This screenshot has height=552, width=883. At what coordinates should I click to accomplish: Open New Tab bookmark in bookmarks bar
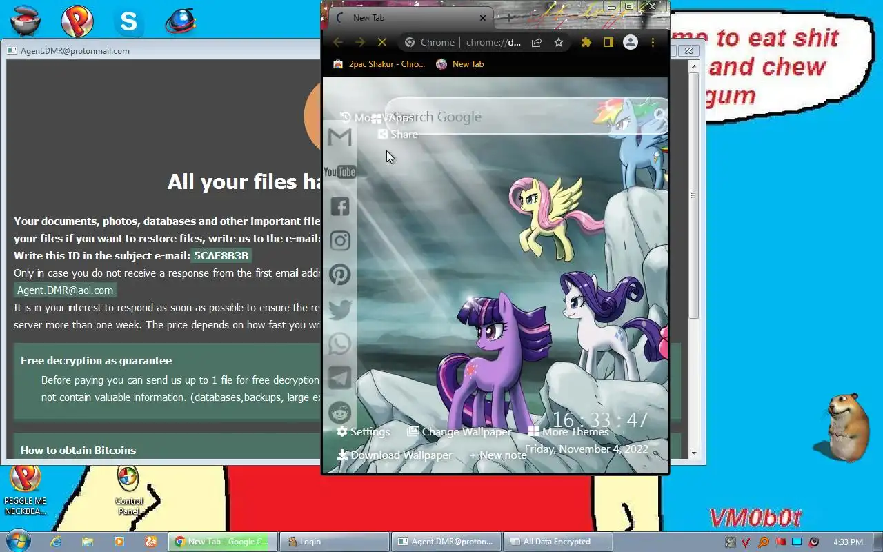tap(460, 64)
